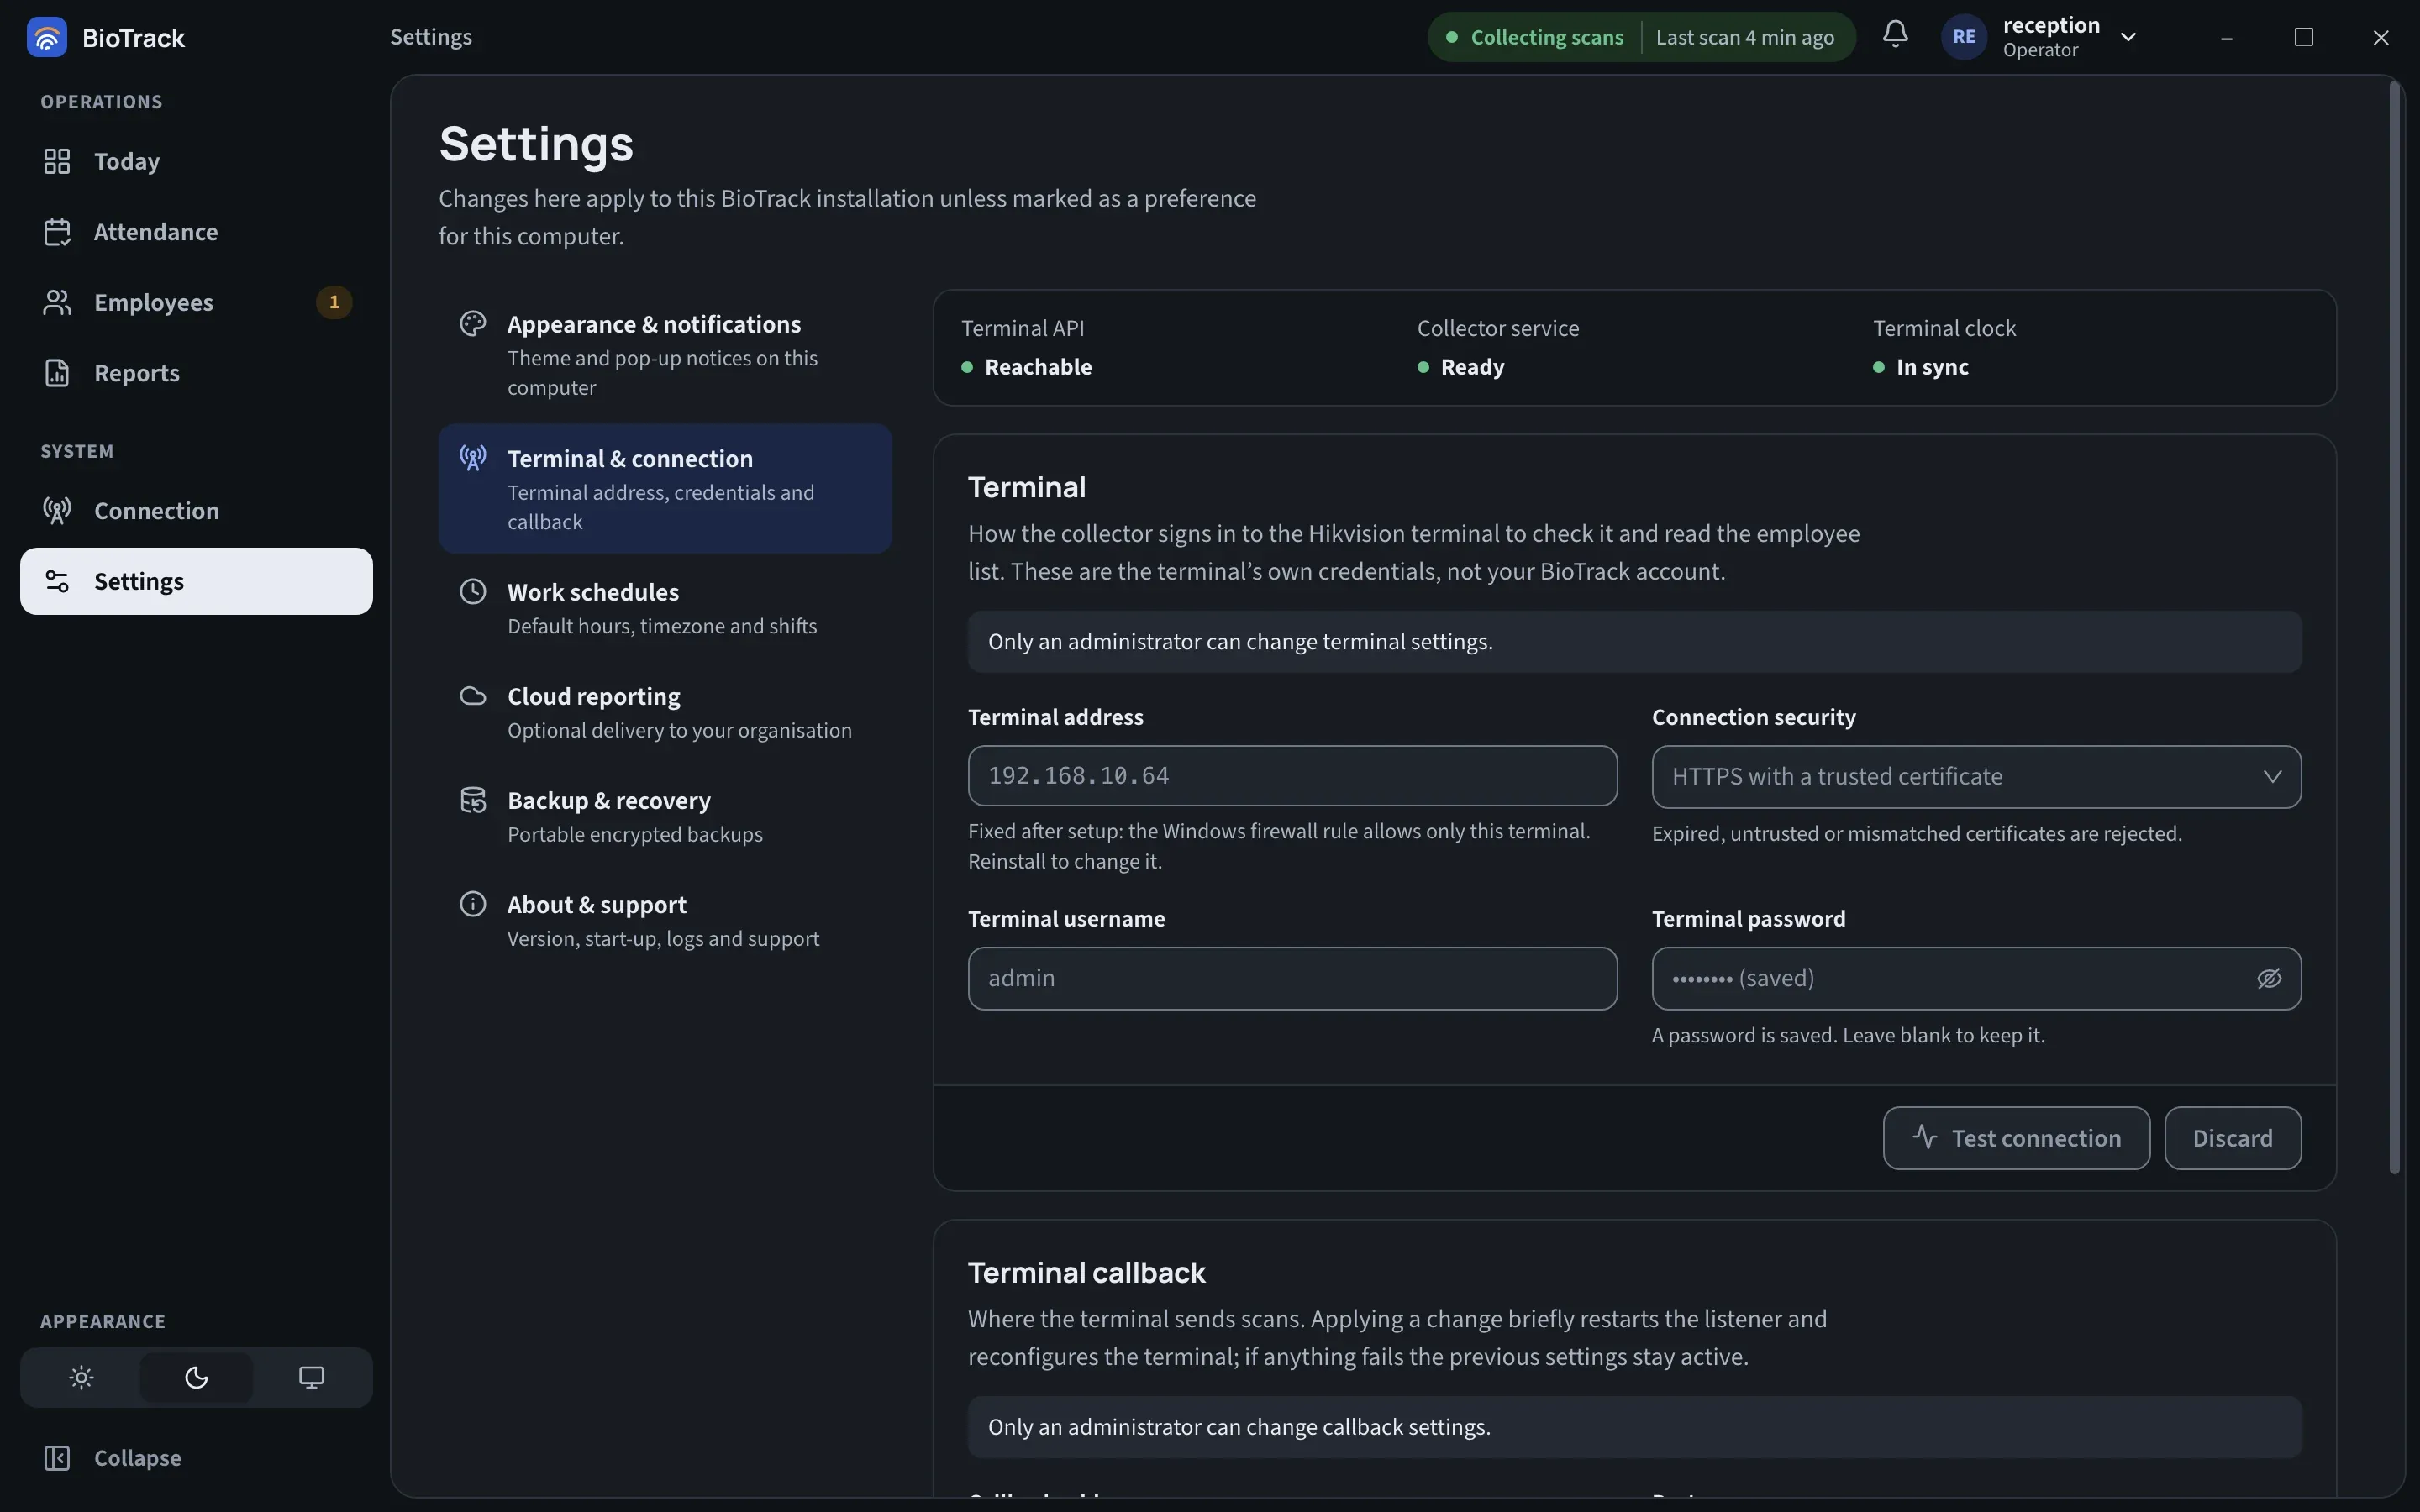The height and width of the screenshot is (1512, 2420).
Task: Click the Employees badge showing 1
Action: pyautogui.click(x=334, y=302)
